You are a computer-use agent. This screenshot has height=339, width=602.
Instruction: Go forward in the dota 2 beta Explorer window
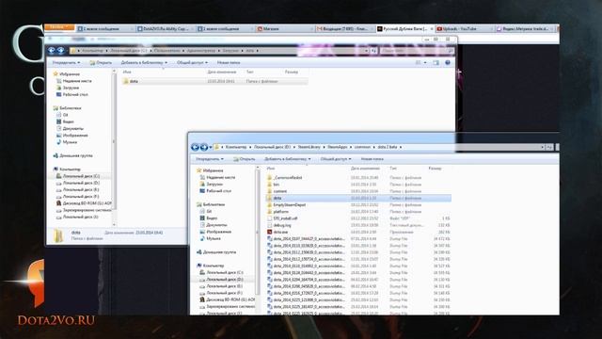(204, 147)
